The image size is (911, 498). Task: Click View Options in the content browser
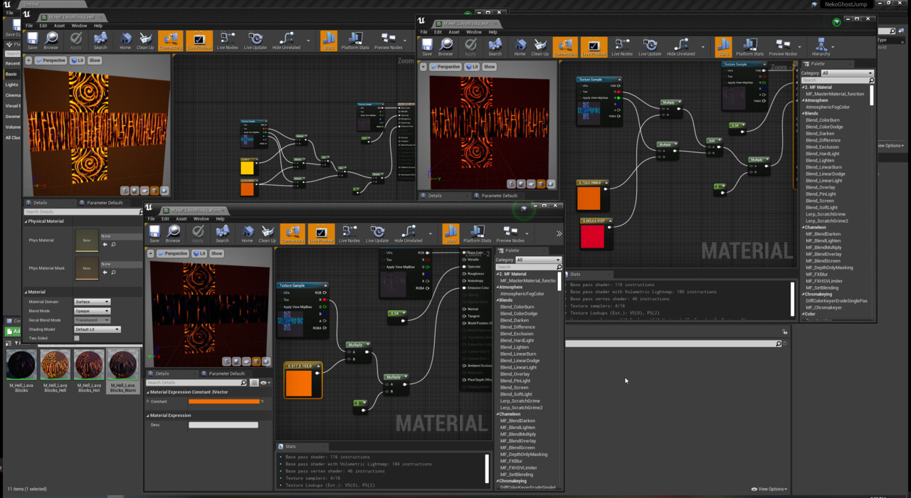tap(770, 489)
